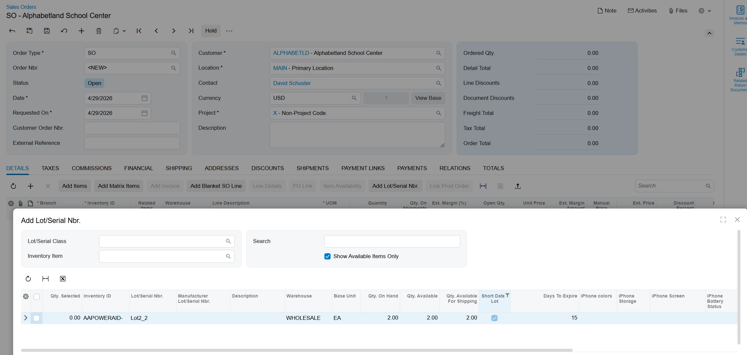Click the upload icon in Details toolbar
This screenshot has width=747, height=355.
(518, 186)
